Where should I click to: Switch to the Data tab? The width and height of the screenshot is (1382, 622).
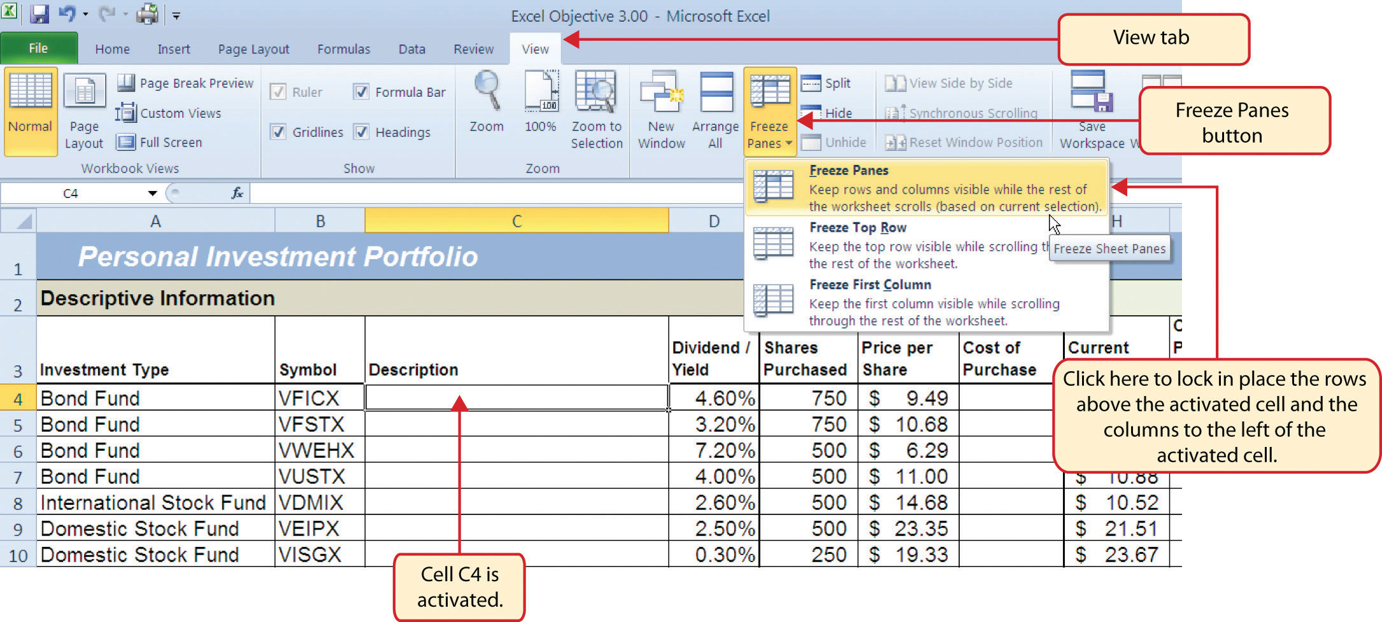pos(412,49)
